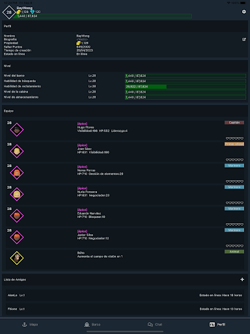
Task: Tap Lista de Amigos header
Action: [x=15, y=280]
